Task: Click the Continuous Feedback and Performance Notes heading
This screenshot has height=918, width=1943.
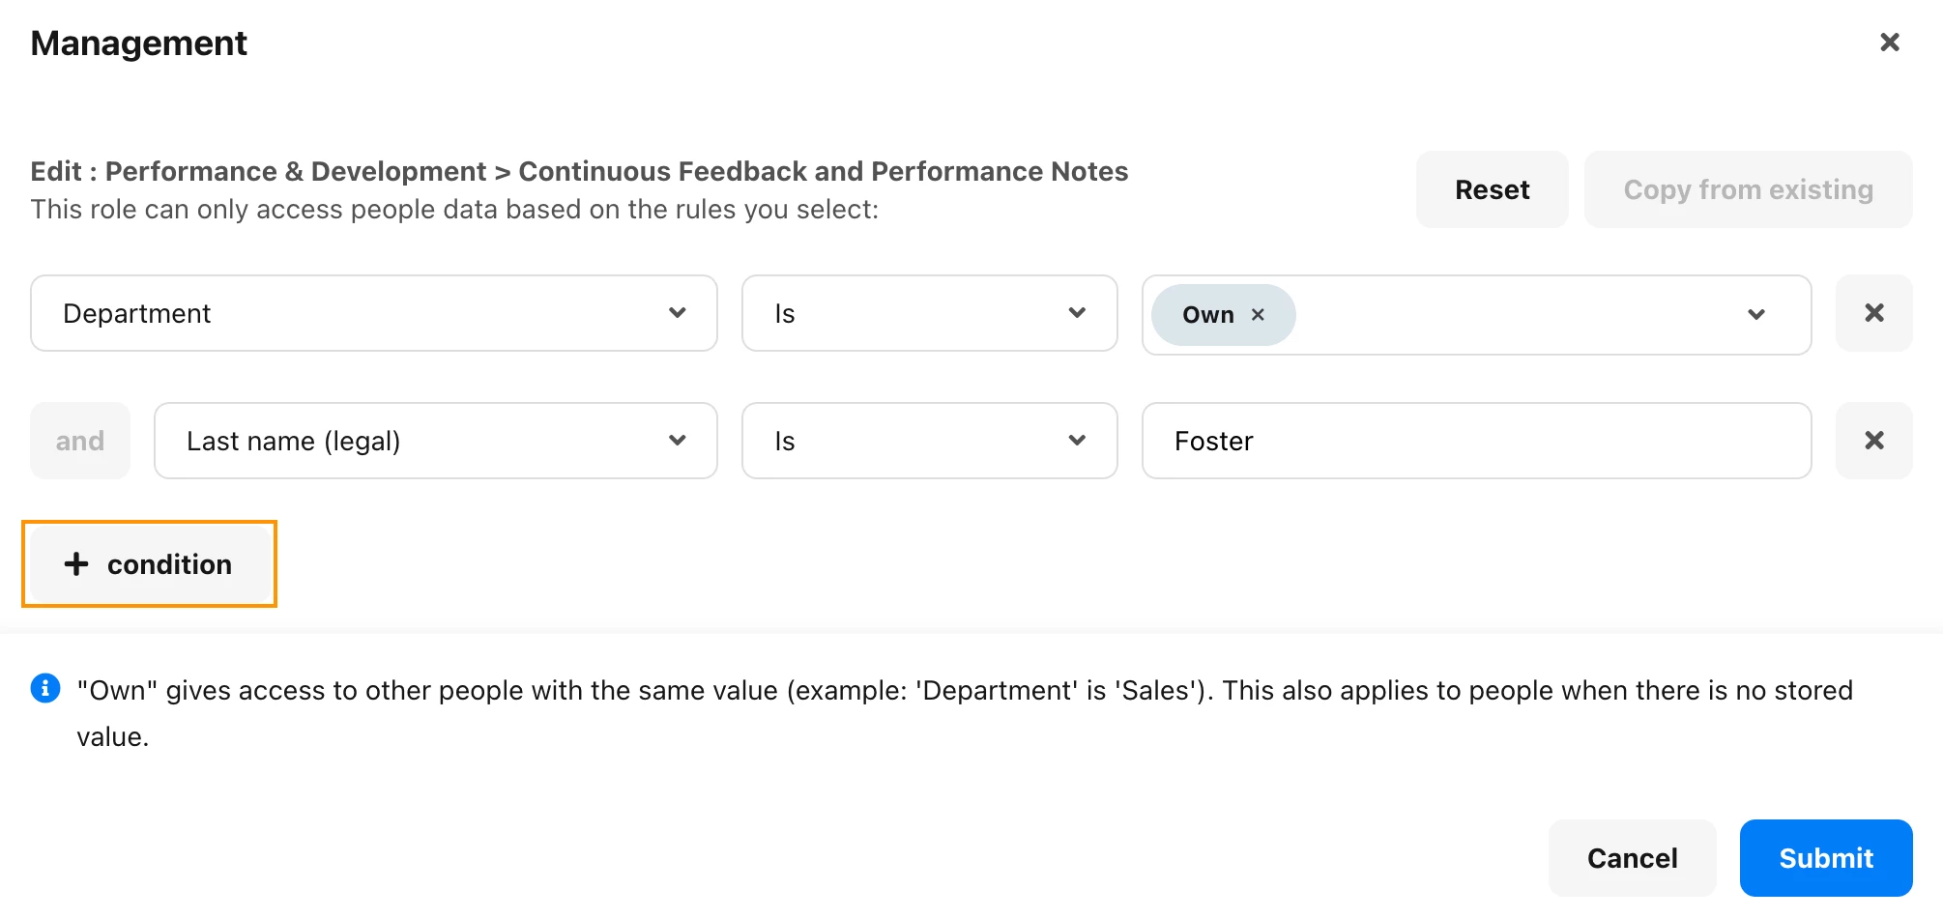Action: tap(824, 171)
